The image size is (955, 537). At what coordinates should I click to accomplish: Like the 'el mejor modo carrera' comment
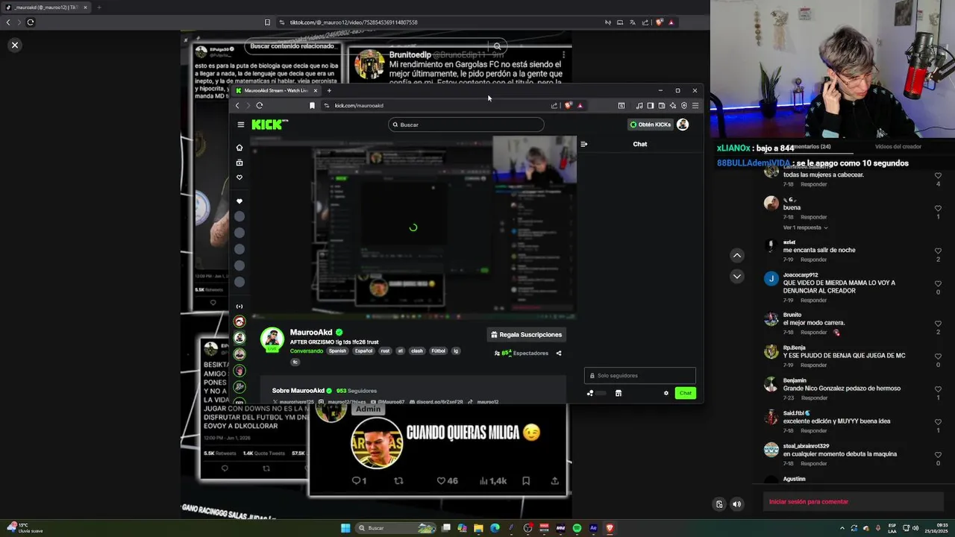click(938, 324)
